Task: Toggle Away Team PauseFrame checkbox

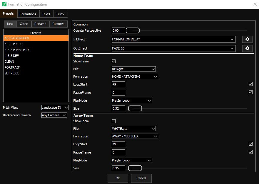Action: 250,152
